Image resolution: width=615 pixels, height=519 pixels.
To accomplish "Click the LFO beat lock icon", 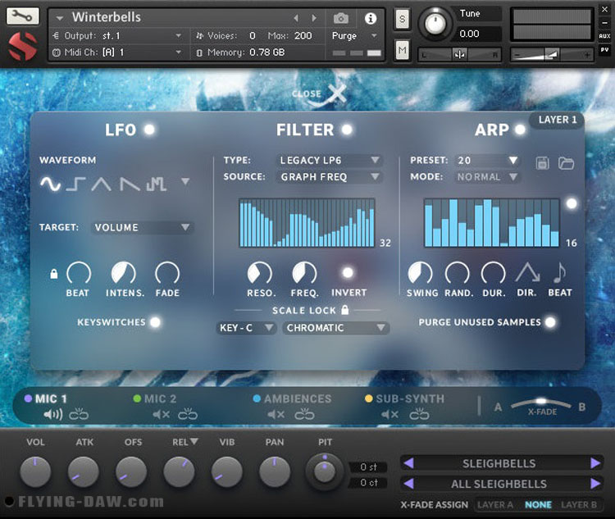I will click(x=54, y=273).
